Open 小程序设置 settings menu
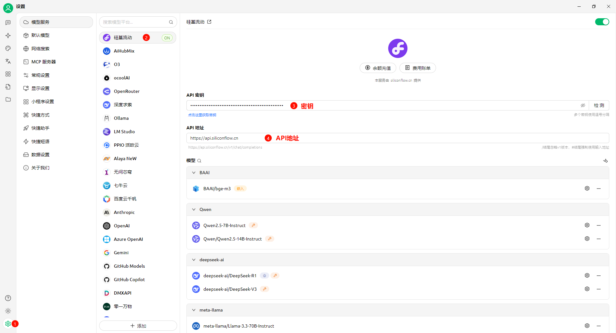 point(56,102)
